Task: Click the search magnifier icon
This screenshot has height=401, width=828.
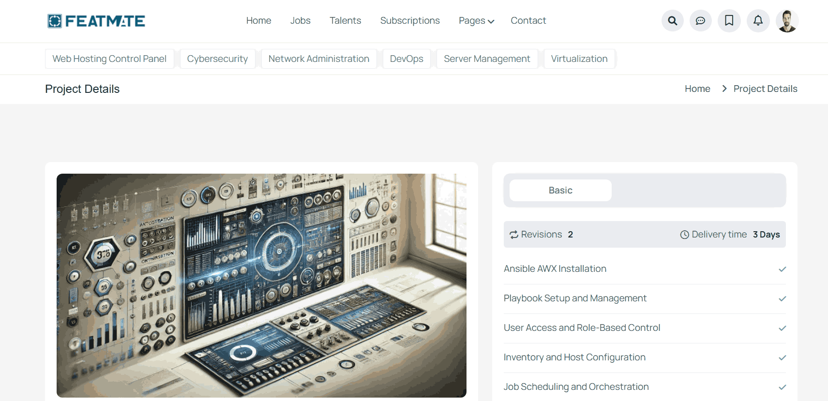Action: (x=672, y=21)
